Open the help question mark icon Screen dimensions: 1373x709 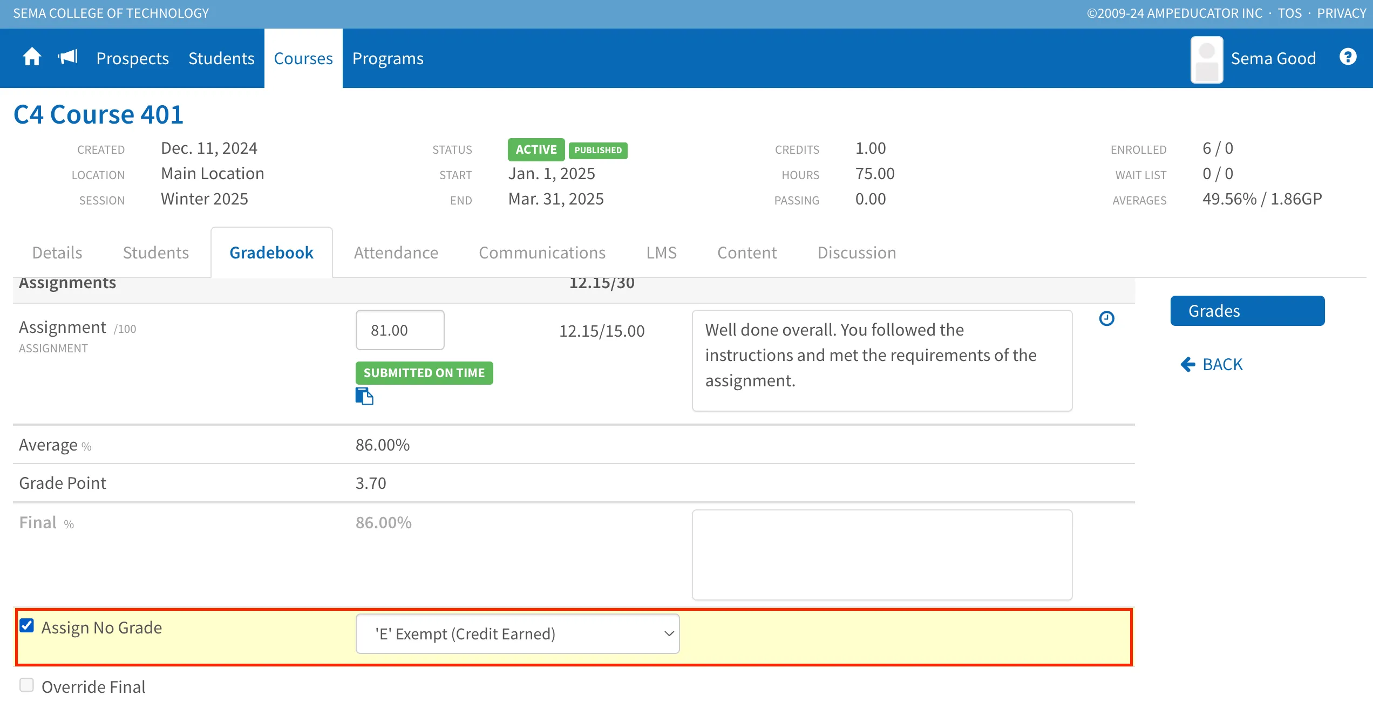(1348, 57)
